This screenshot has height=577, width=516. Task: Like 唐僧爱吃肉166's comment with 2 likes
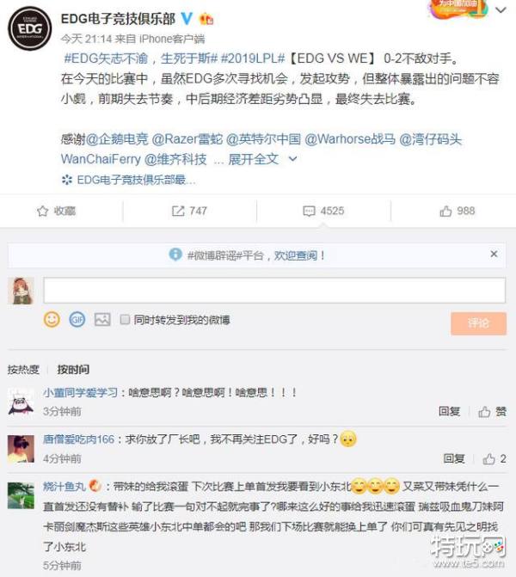494,459
